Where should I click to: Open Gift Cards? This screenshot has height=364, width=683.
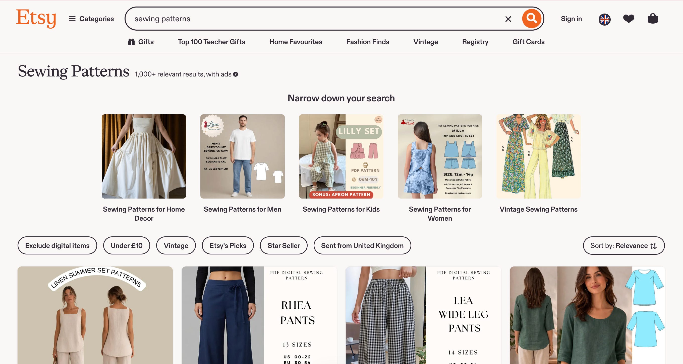(x=528, y=42)
